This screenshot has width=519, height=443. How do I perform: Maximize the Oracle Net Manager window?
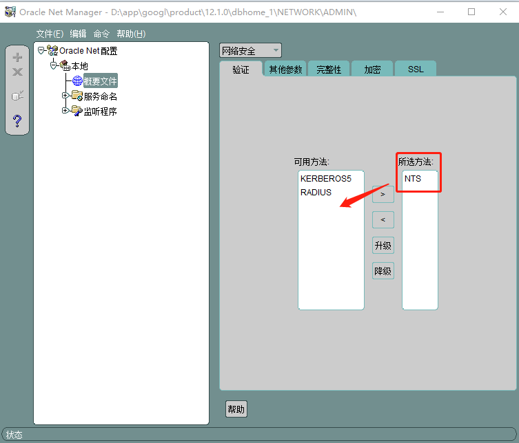click(471, 12)
